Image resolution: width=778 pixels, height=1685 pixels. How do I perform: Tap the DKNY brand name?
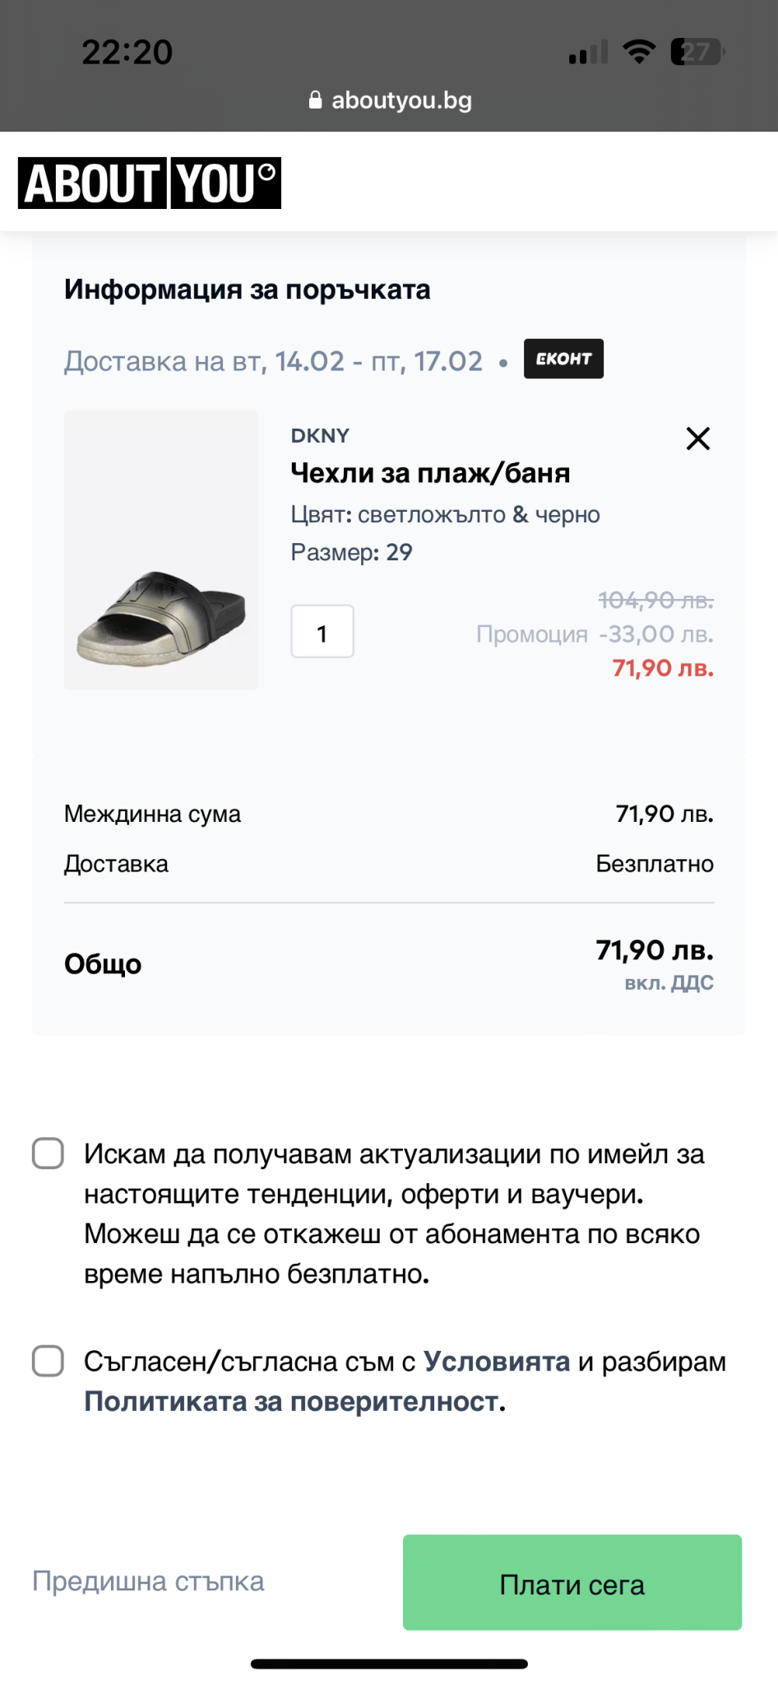(320, 436)
